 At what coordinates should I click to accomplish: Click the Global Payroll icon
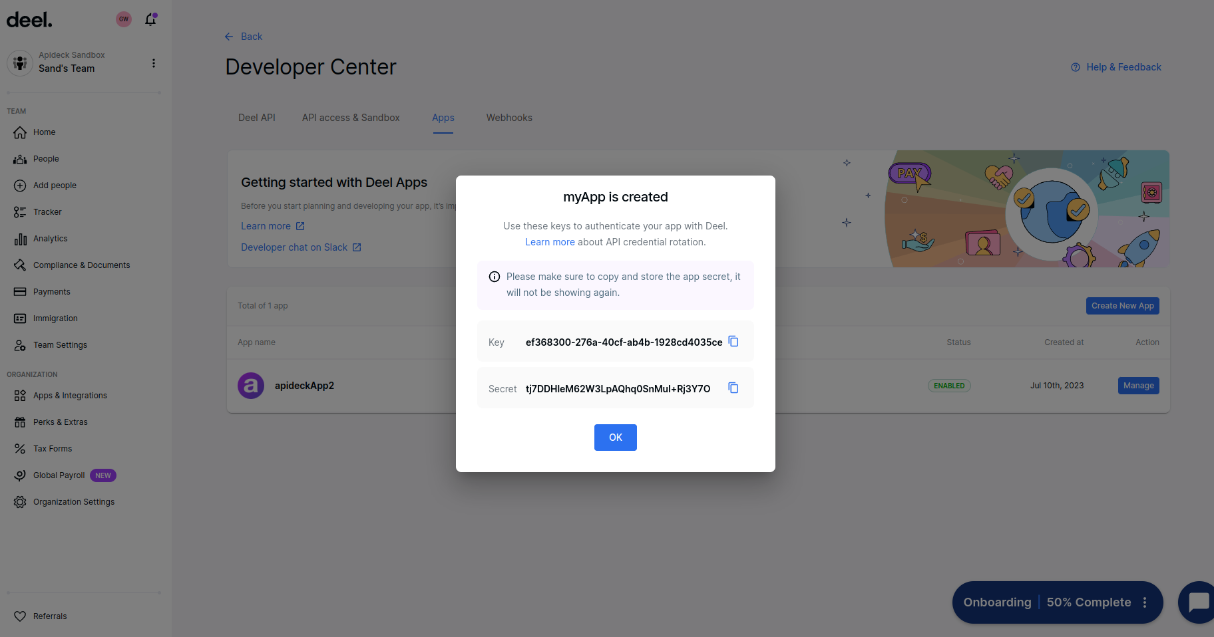[20, 475]
